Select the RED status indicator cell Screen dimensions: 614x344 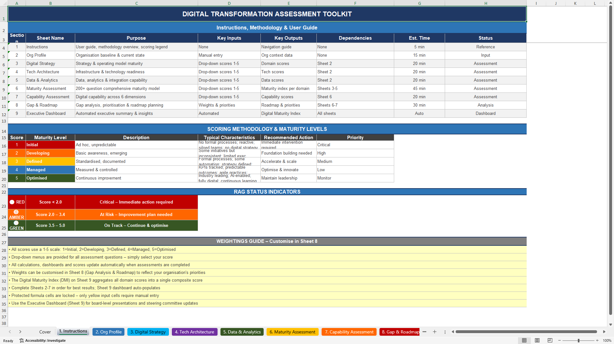click(17, 202)
